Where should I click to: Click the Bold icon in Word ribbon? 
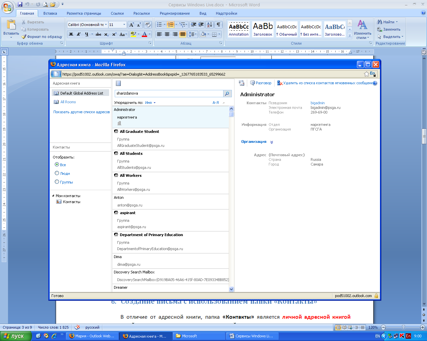(x=71, y=34)
